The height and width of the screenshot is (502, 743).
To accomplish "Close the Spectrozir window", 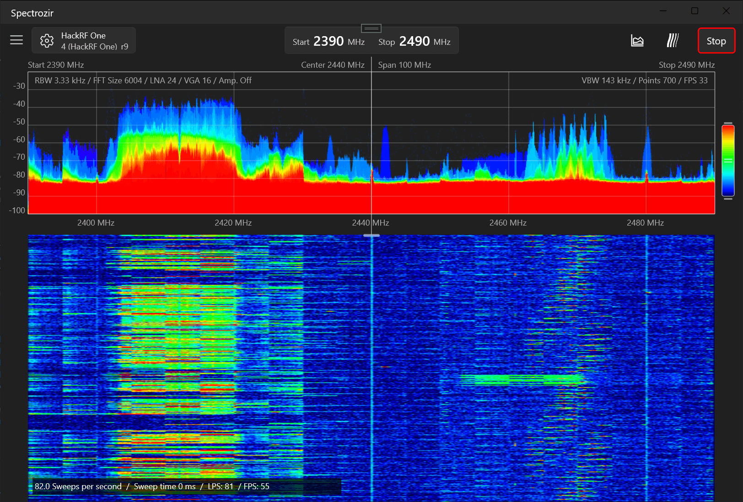I will 726,11.
